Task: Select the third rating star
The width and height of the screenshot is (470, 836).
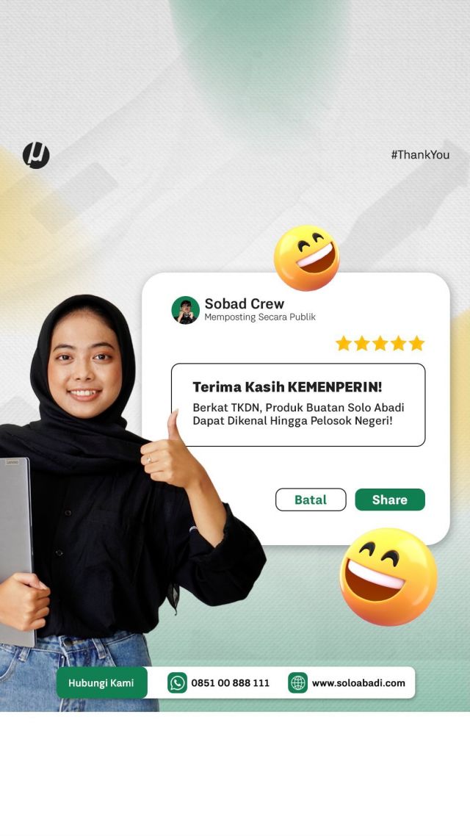Action: pyautogui.click(x=380, y=343)
